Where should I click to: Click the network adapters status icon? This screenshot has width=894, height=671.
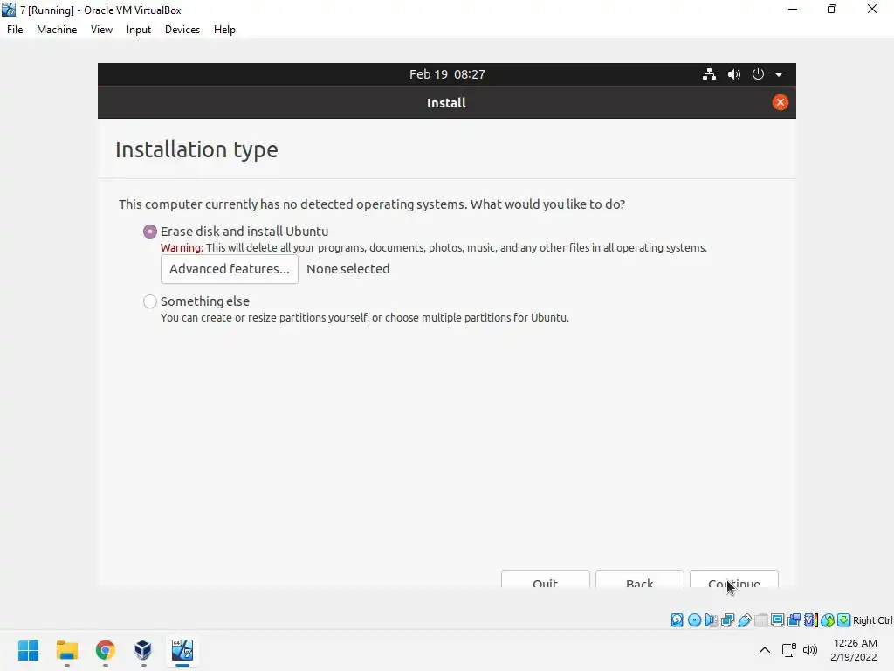[x=727, y=620]
